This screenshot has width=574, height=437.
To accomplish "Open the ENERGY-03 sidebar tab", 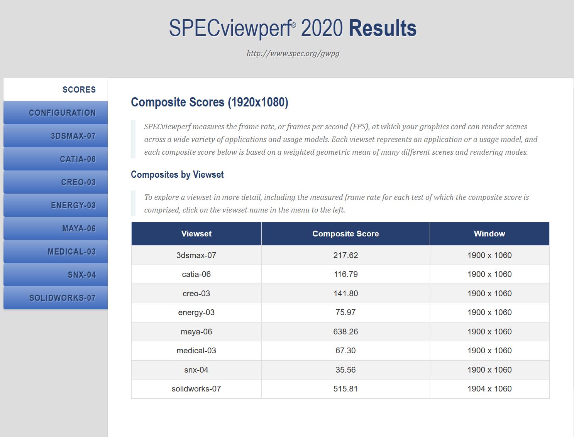I will (x=56, y=205).
